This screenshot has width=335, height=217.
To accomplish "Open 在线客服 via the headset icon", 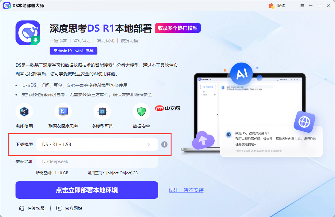I will 21,208.
